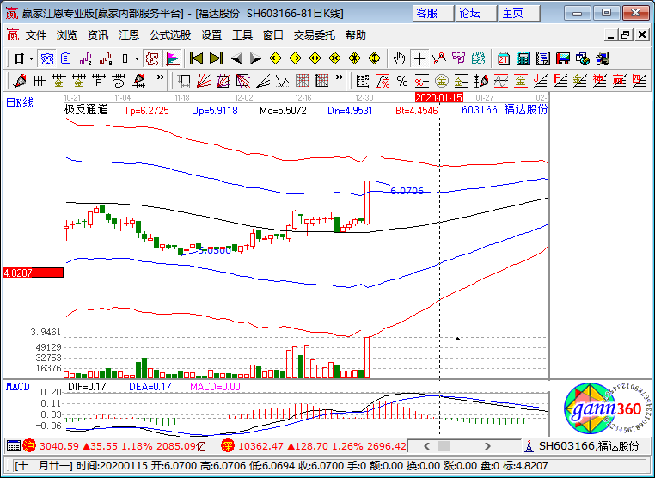
Task: Click the red grid chart tool icon
Action: (x=303, y=81)
